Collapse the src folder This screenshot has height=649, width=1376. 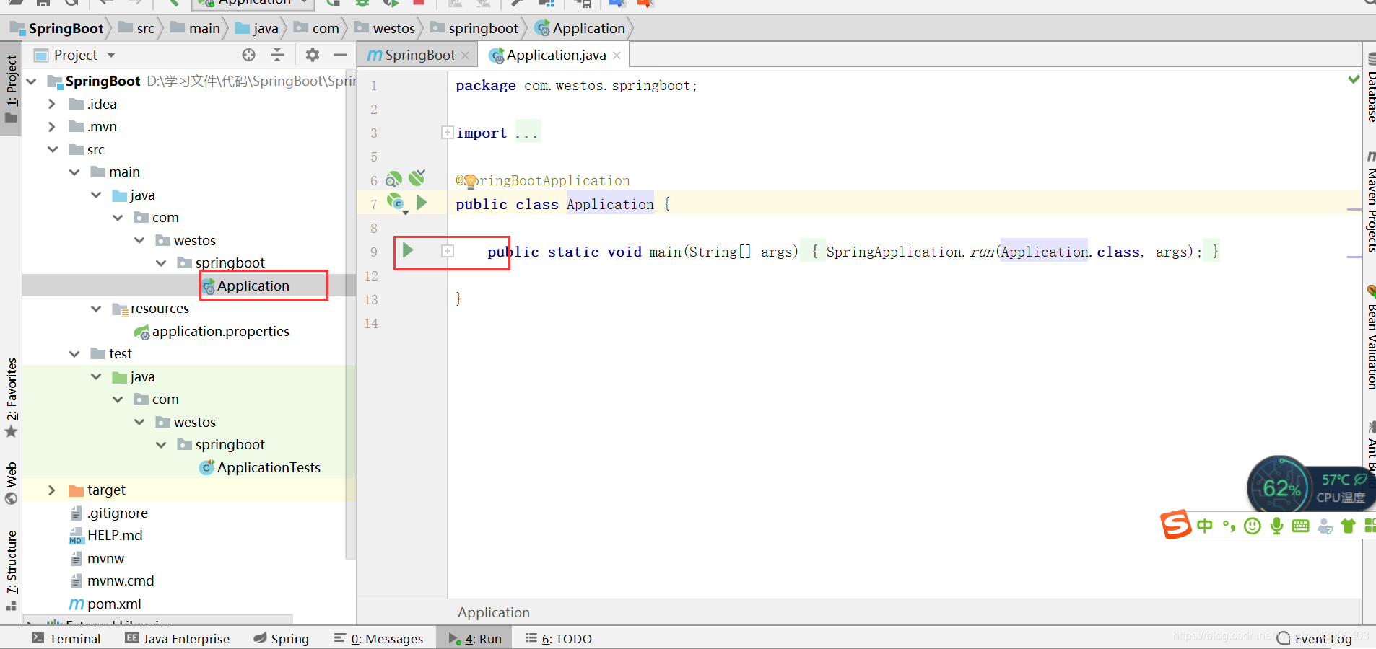coord(53,149)
